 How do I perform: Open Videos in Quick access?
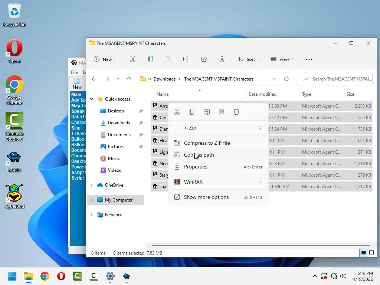click(114, 170)
